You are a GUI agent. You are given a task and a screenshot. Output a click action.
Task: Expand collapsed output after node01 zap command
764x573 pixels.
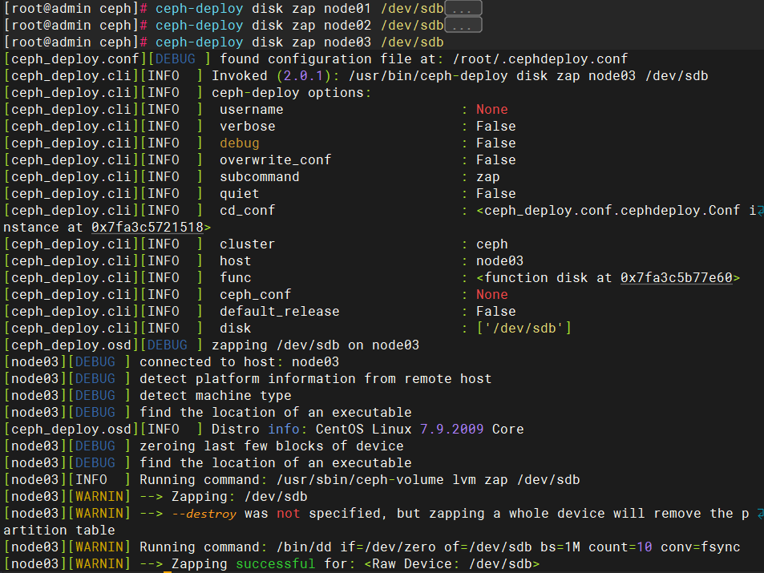pyautogui.click(x=463, y=8)
